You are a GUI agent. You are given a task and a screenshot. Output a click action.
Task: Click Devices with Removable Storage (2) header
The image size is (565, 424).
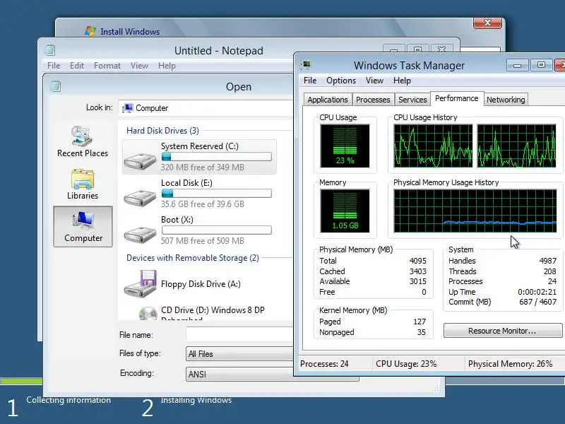192,258
